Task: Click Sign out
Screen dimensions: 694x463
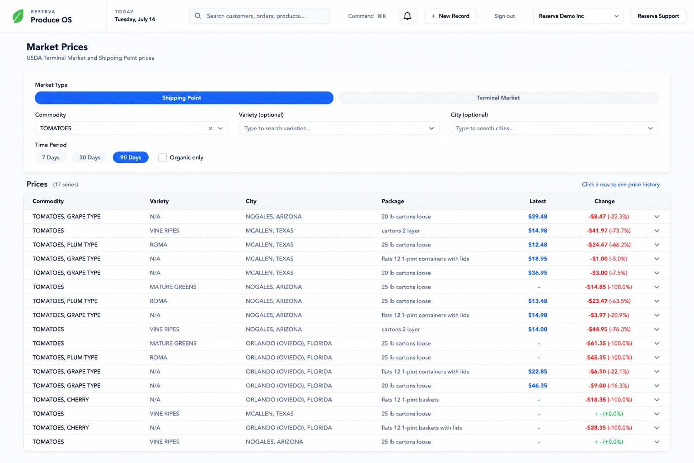Action: 504,16
